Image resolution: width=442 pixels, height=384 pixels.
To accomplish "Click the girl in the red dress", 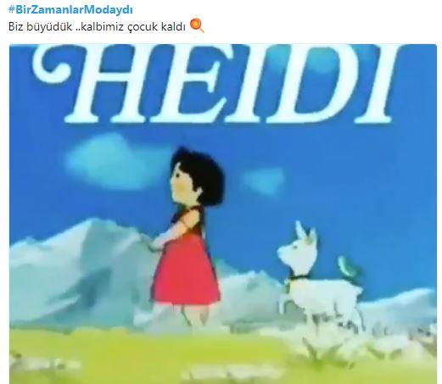I will pyautogui.click(x=186, y=235).
